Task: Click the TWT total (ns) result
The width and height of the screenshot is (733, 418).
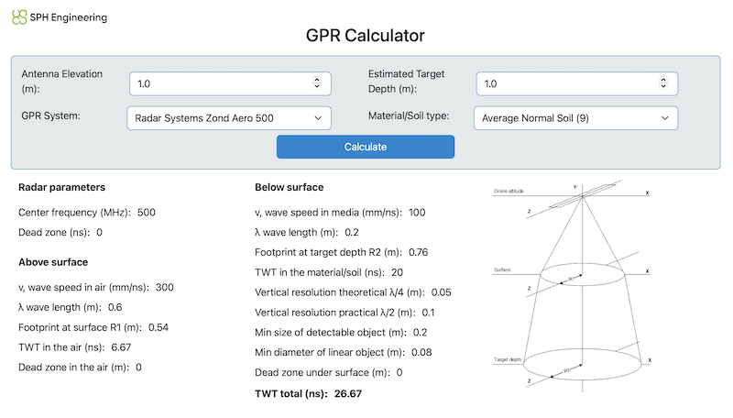Action: click(x=308, y=393)
